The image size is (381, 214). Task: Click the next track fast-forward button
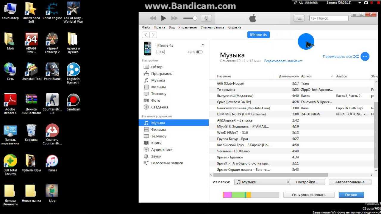pyautogui.click(x=174, y=18)
